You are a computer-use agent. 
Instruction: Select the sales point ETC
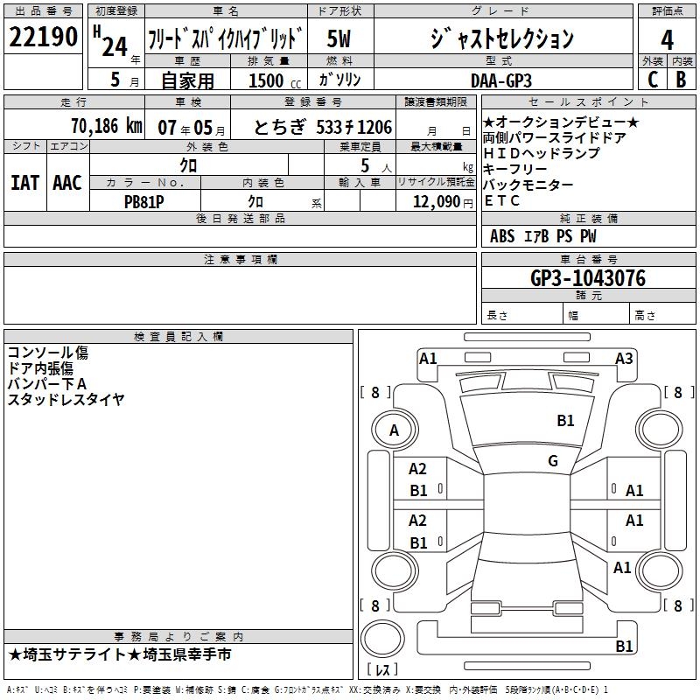501,201
